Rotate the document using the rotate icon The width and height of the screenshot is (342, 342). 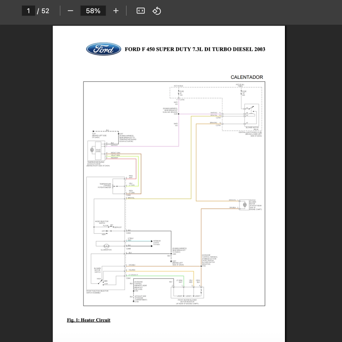(x=157, y=11)
